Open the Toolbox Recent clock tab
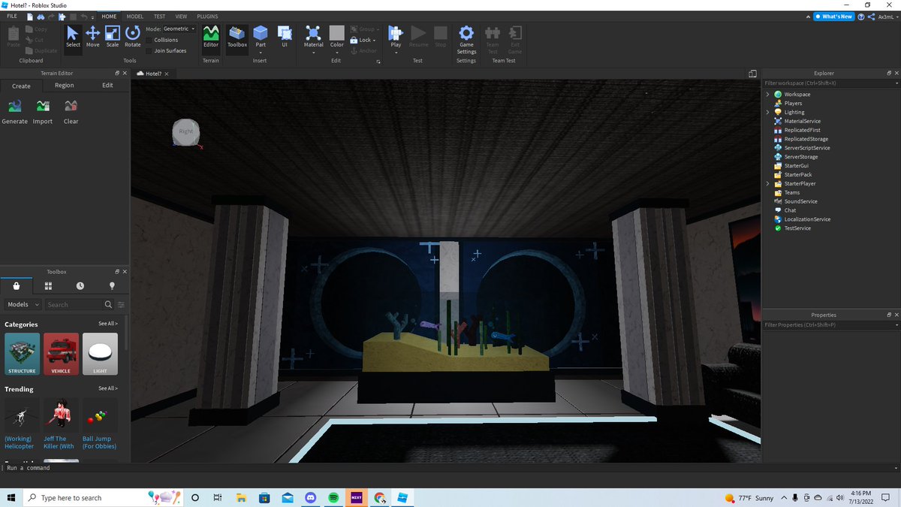 point(80,286)
